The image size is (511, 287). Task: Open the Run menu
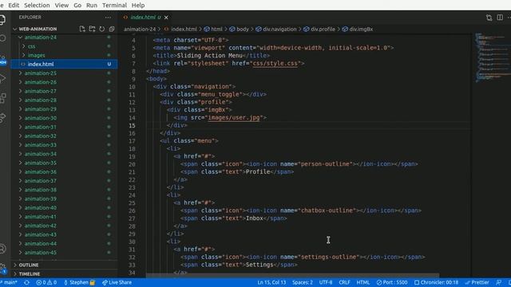[x=92, y=6]
